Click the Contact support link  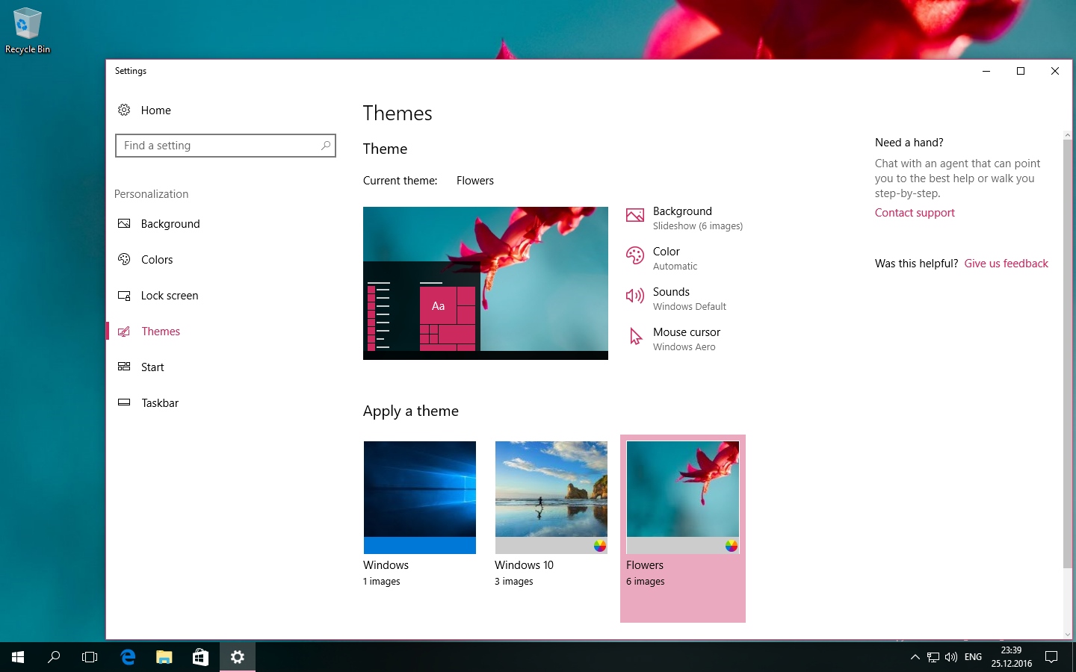click(915, 213)
